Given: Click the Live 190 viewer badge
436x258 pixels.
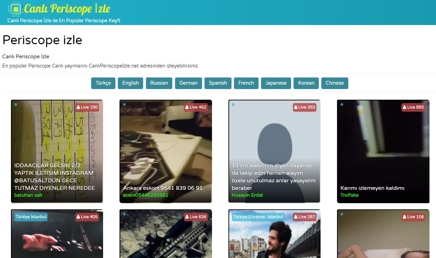Looking at the screenshot, I should (x=87, y=107).
